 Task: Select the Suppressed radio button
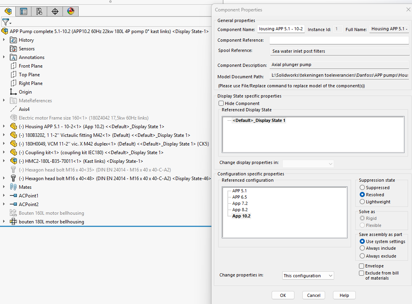click(362, 188)
